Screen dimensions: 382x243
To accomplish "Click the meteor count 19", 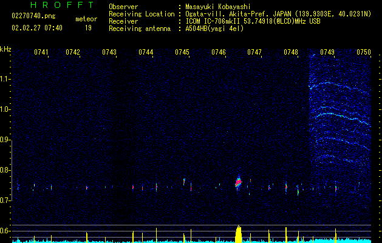I will tap(88, 28).
